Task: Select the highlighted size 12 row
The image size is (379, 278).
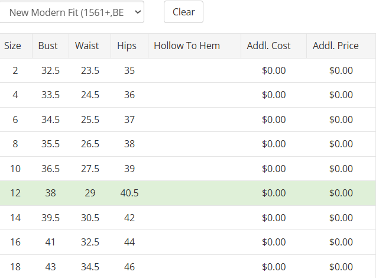Action: click(15, 193)
